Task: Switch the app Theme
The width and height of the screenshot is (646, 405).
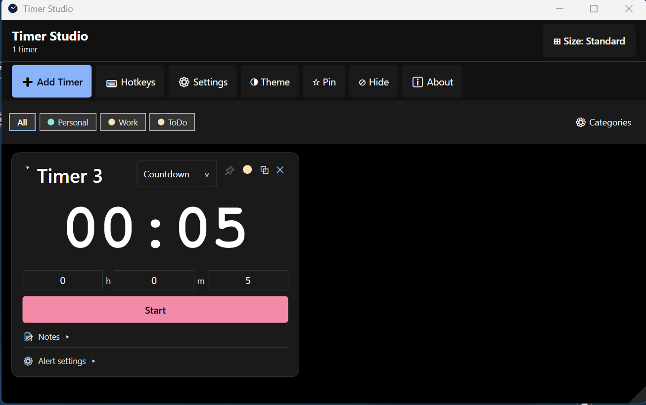Action: click(270, 81)
